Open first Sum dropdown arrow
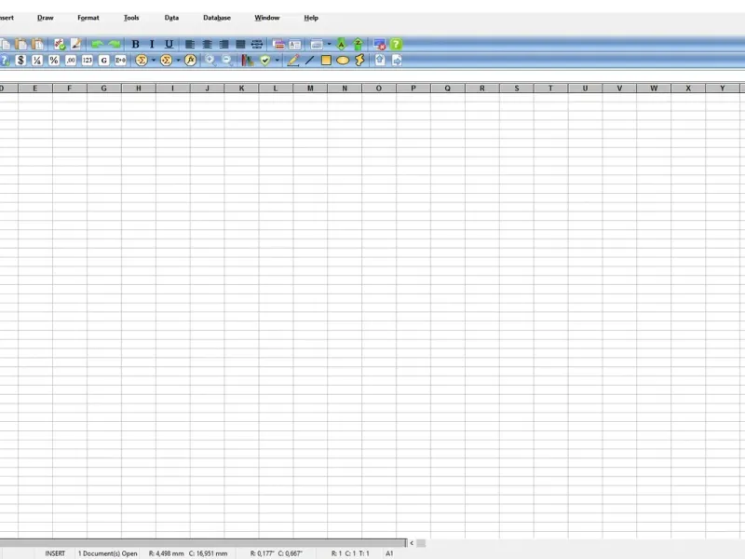745x559 pixels. point(154,61)
